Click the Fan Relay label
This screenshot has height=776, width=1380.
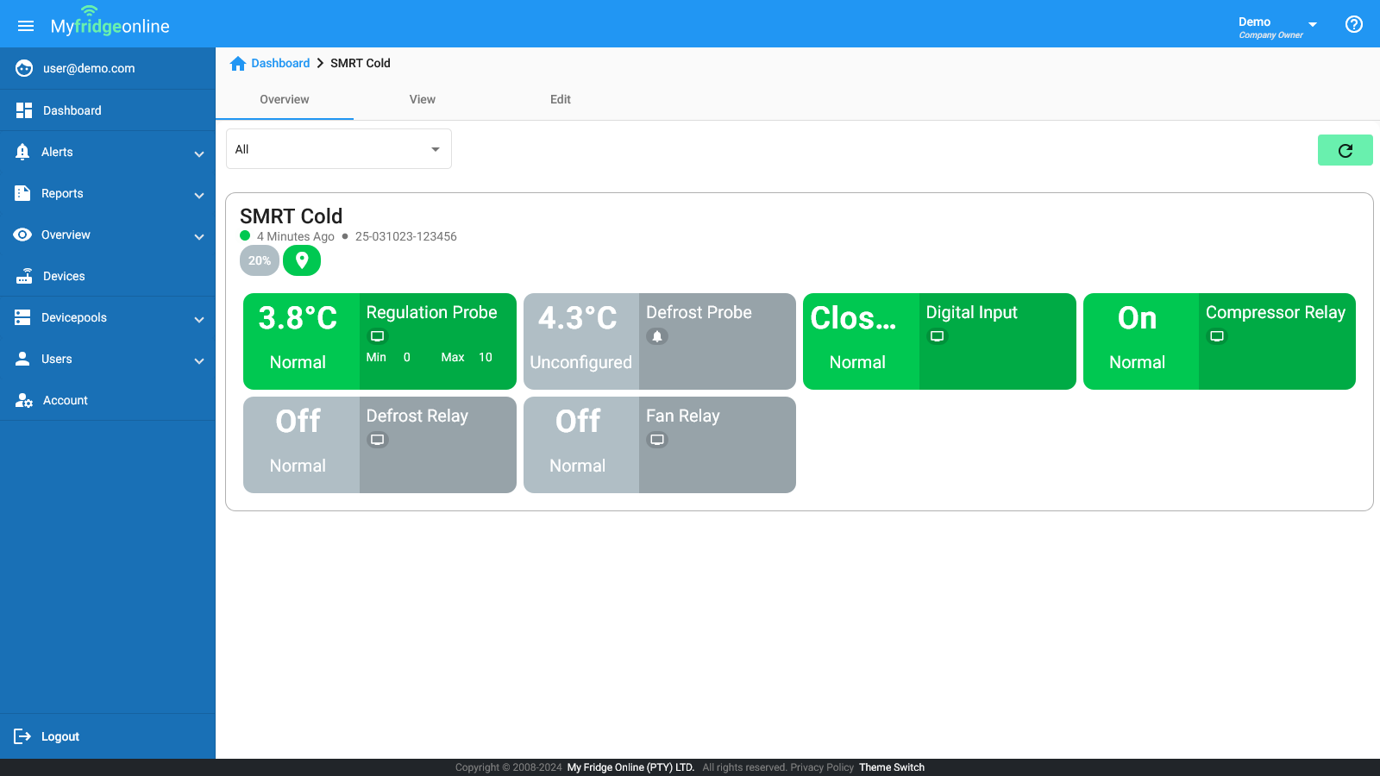(683, 416)
